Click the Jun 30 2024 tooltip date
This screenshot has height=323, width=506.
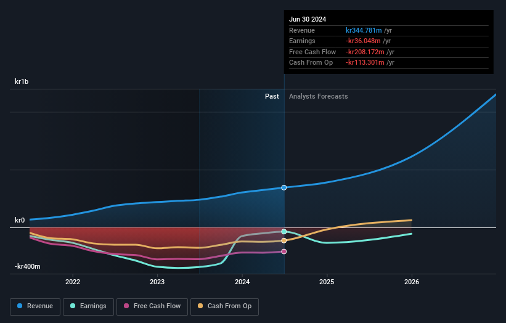point(308,19)
